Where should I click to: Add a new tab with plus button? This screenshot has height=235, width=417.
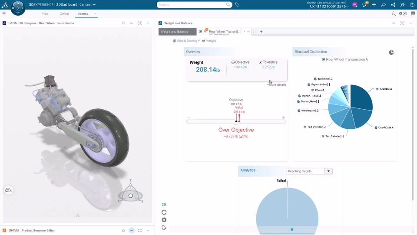(x=261, y=31)
